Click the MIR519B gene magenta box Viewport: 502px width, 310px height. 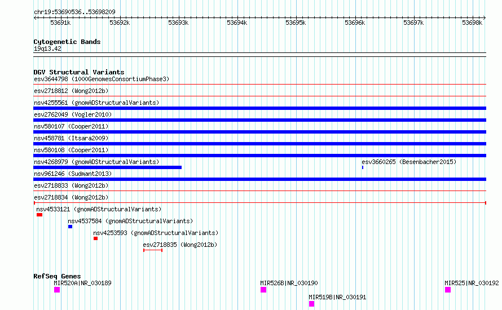311,304
